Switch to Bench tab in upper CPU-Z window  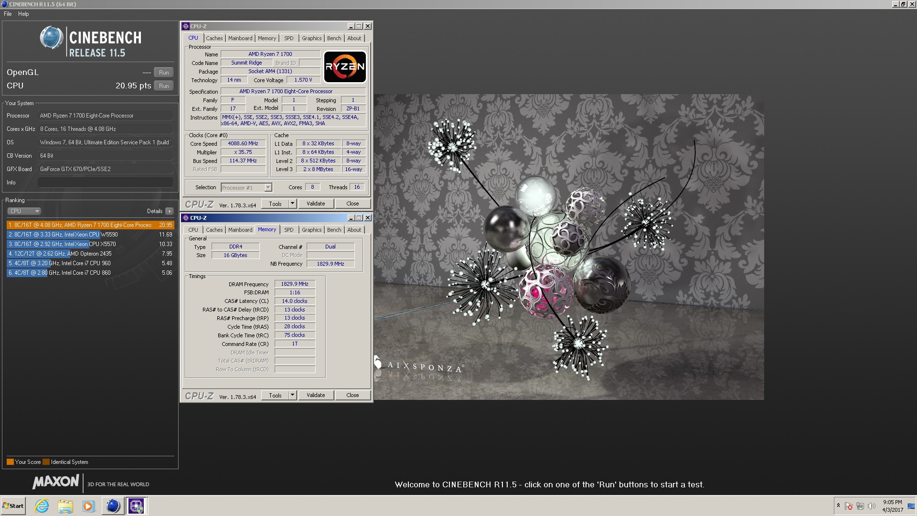pyautogui.click(x=334, y=38)
